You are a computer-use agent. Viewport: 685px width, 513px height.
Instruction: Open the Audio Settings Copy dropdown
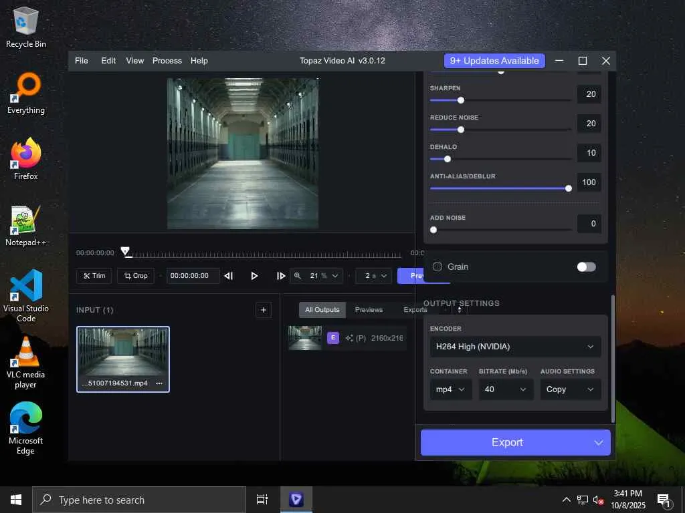point(570,389)
